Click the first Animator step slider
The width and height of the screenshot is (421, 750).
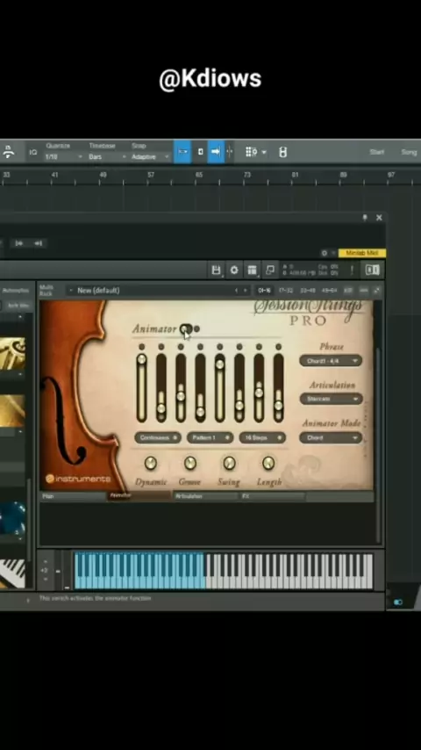(x=141, y=388)
